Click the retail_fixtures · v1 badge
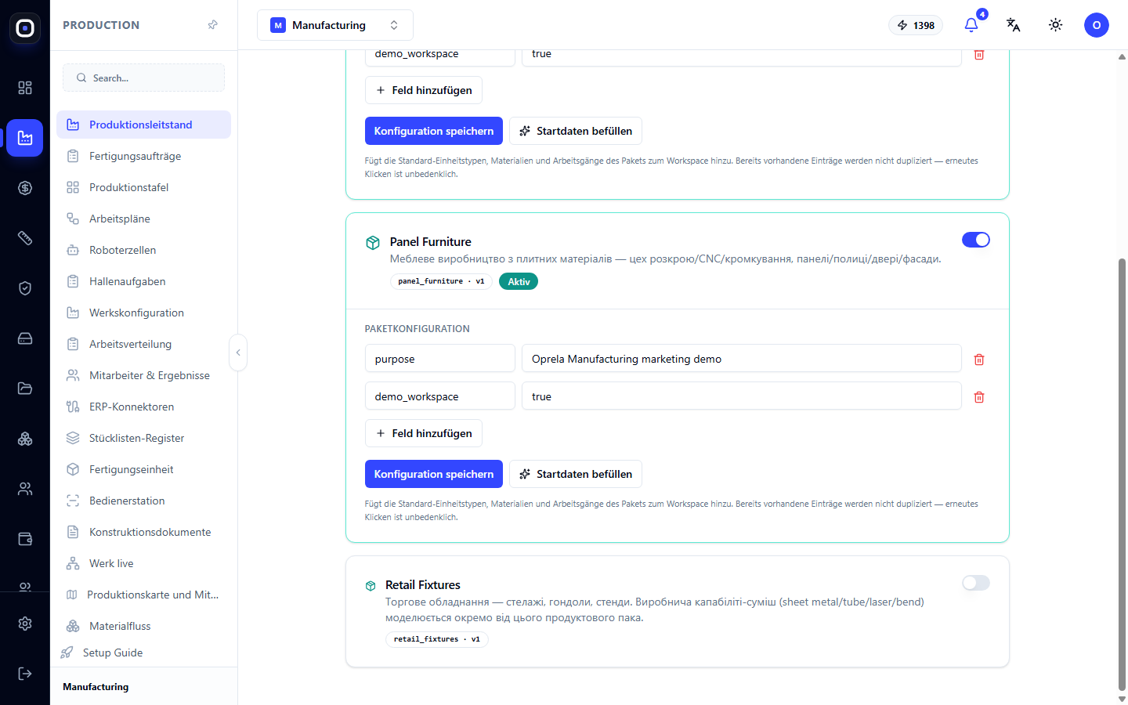The width and height of the screenshot is (1128, 705). [x=437, y=639]
